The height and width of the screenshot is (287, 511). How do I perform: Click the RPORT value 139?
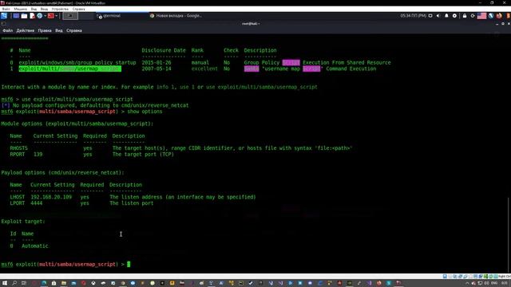pos(38,154)
